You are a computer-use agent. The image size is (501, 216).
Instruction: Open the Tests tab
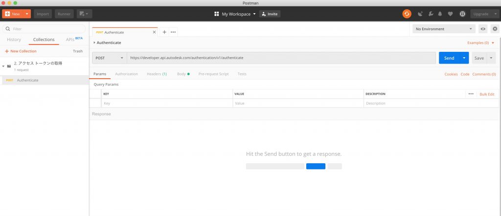tap(242, 74)
